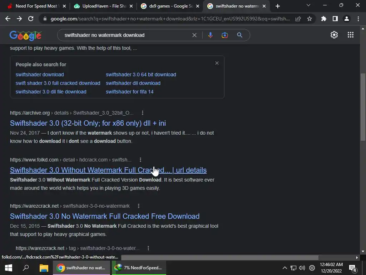366x275 pixels.
Task: Open network status tray icon
Action: coord(293,268)
